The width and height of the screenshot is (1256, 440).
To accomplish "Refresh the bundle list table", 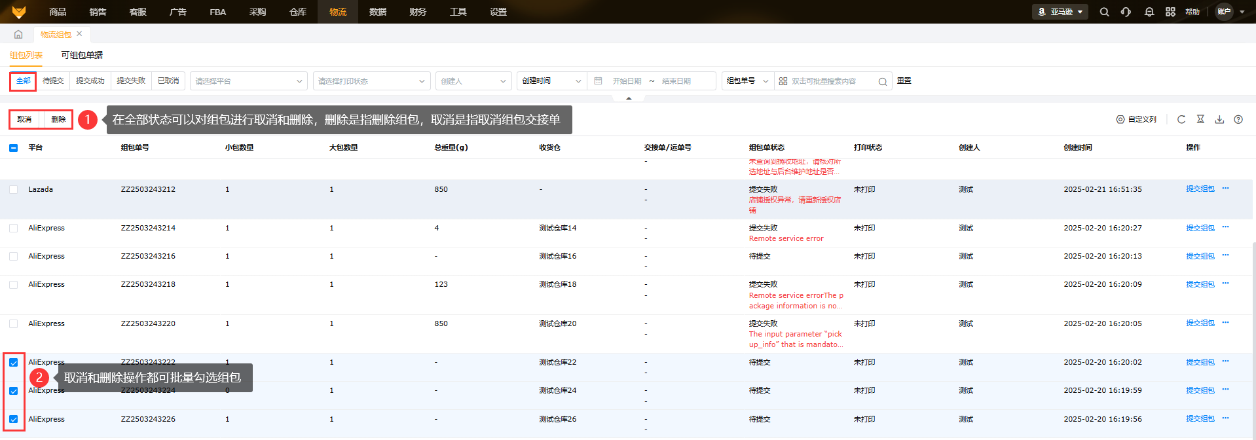I will [x=1181, y=119].
